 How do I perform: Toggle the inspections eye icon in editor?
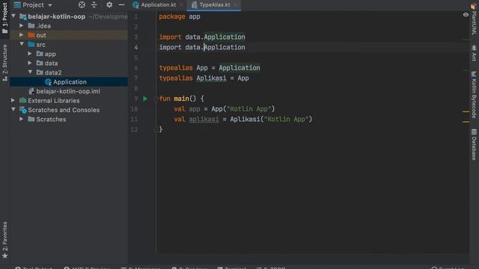click(466, 14)
